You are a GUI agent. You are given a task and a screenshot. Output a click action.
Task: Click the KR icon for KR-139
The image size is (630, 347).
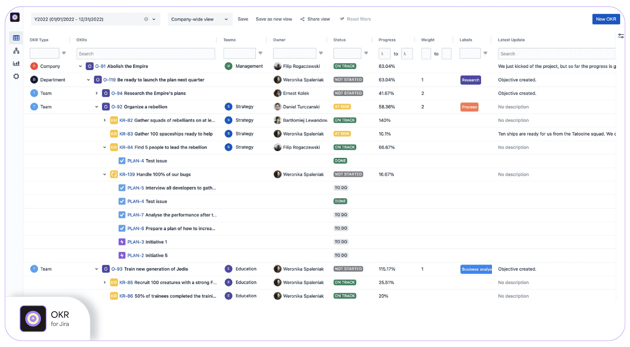pos(114,174)
